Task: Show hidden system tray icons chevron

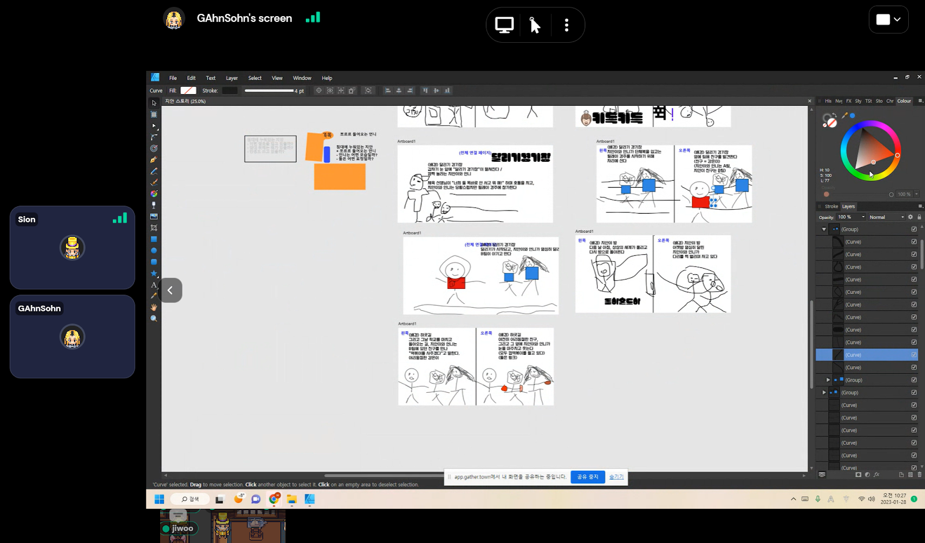Action: tap(793, 499)
